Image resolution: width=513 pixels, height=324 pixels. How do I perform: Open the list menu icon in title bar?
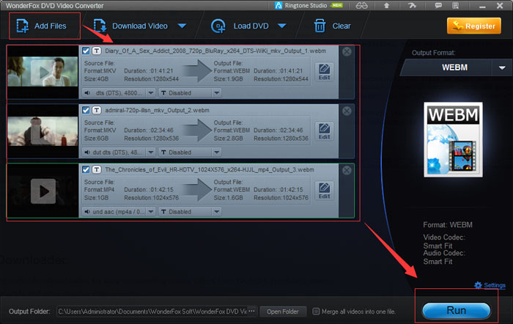(455, 6)
